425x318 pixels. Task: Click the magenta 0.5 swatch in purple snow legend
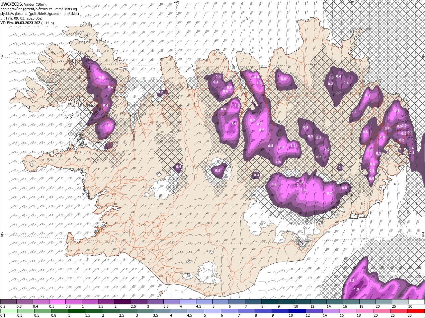pos(57,302)
